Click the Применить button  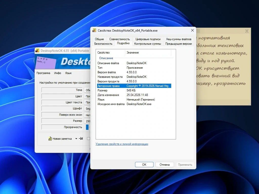click(185, 165)
